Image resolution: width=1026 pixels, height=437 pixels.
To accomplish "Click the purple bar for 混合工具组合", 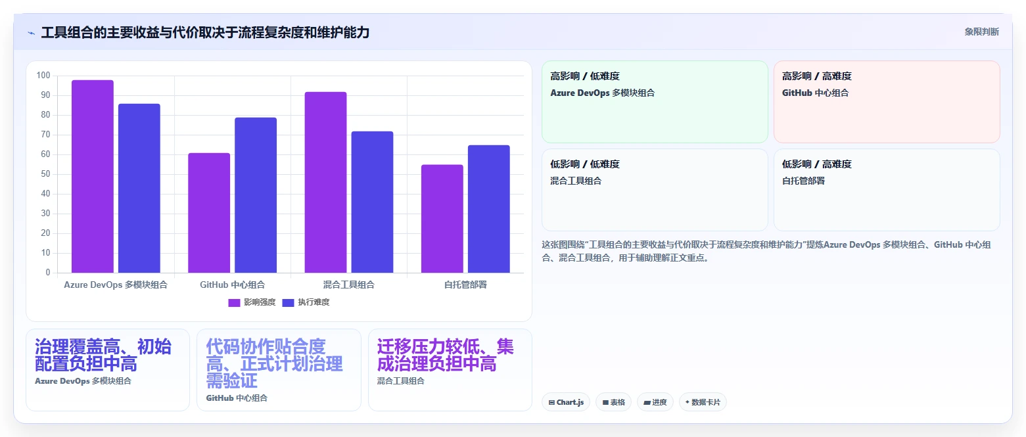I will click(x=325, y=182).
